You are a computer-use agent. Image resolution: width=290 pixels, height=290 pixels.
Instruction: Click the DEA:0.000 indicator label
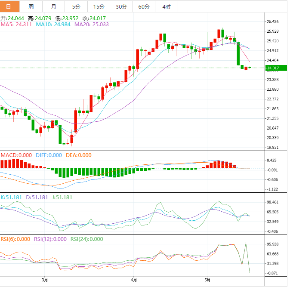79,155
